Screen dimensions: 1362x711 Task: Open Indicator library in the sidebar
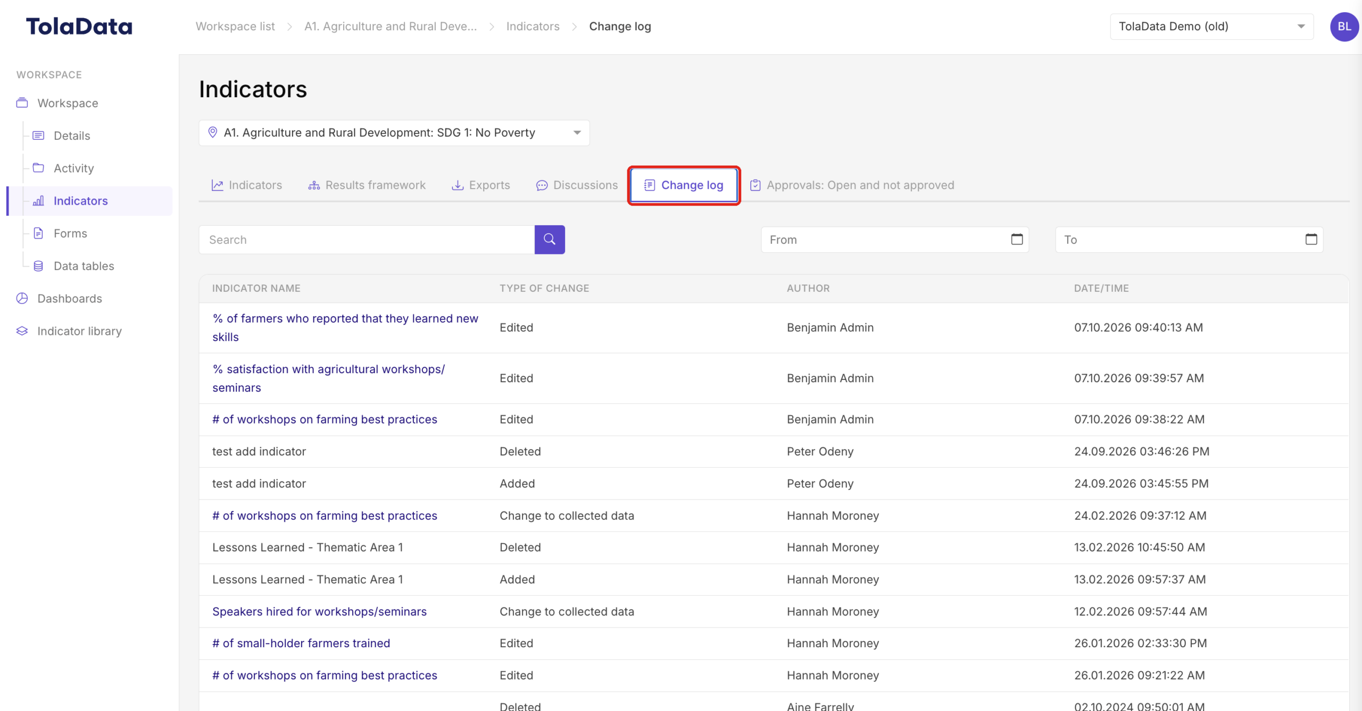click(x=79, y=331)
